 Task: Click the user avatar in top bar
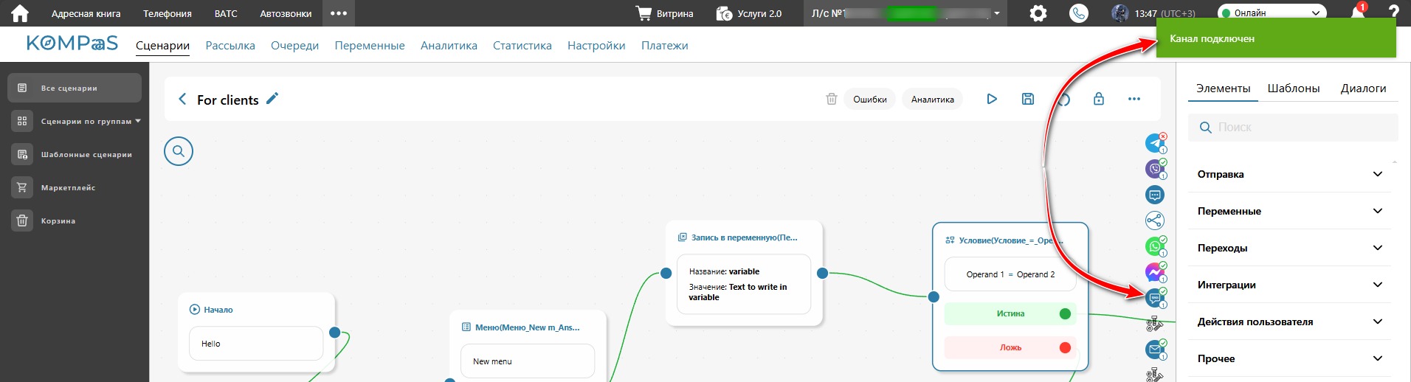[1120, 13]
